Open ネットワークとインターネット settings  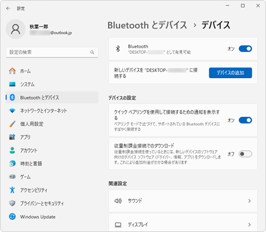(52, 110)
